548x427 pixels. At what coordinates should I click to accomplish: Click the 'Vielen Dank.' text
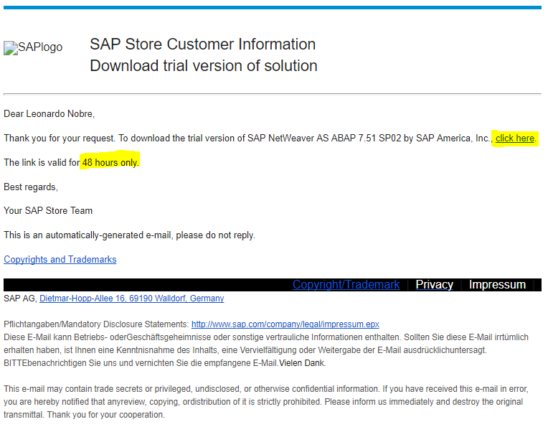point(302,363)
